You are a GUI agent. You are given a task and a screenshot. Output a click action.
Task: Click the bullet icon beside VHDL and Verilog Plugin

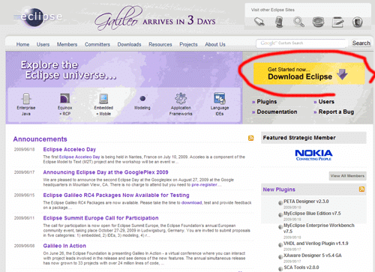coord(280,245)
